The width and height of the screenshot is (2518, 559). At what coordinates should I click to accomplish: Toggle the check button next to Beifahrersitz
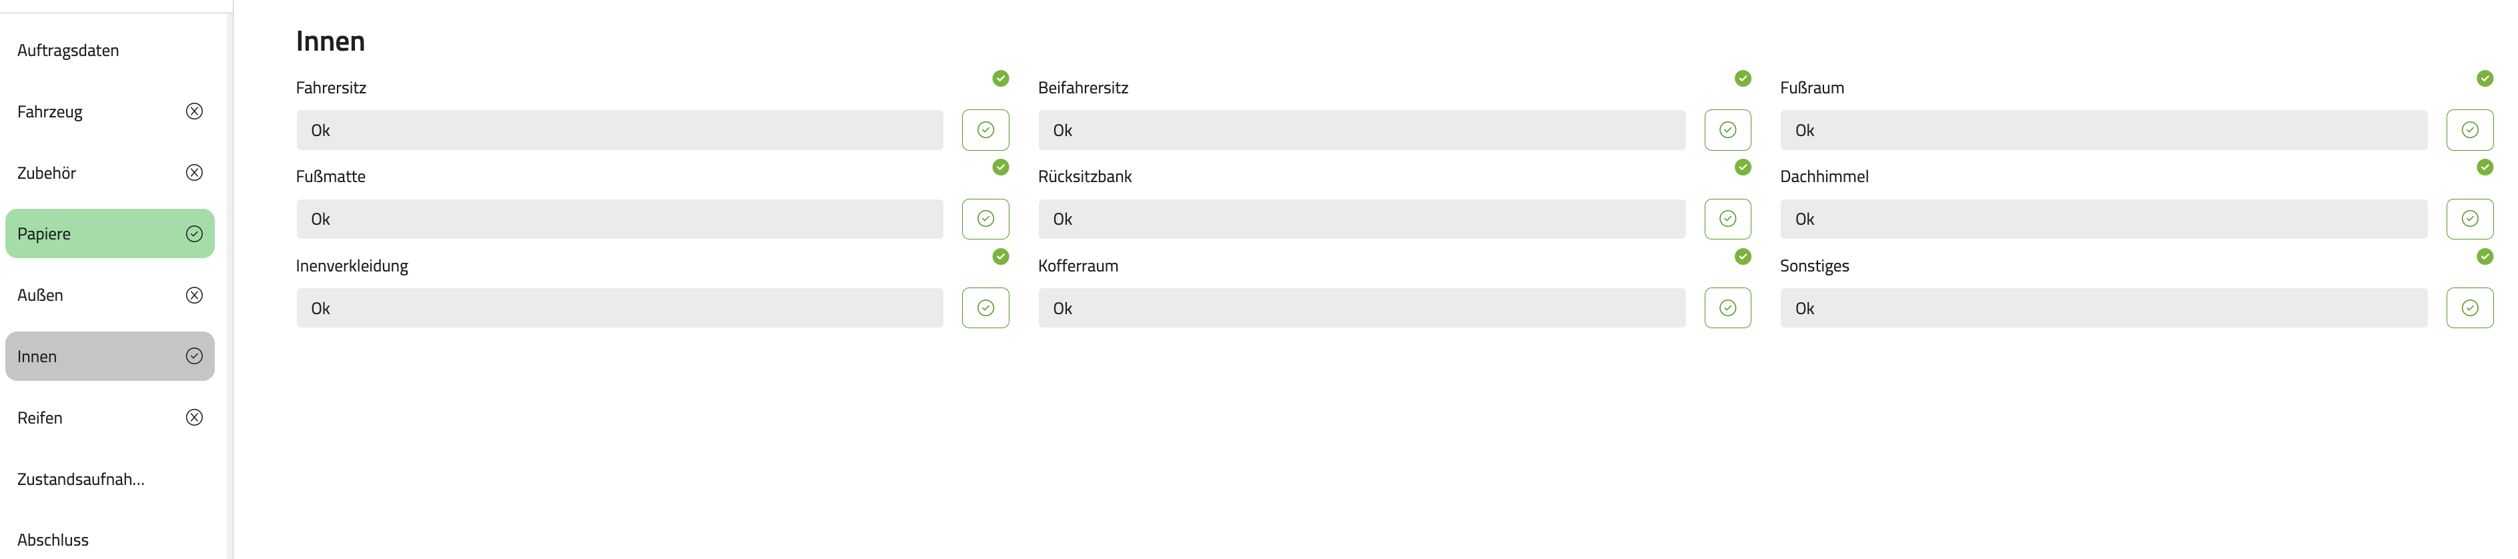tap(1727, 130)
